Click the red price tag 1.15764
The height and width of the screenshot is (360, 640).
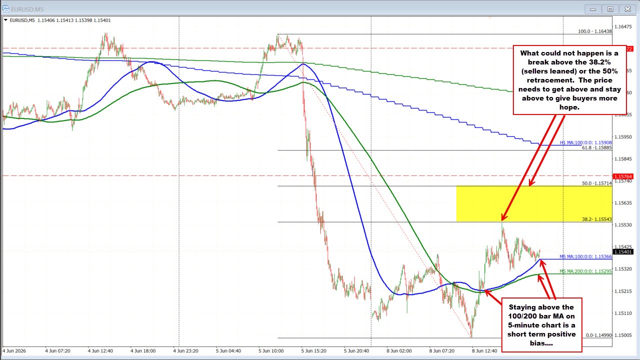point(623,176)
